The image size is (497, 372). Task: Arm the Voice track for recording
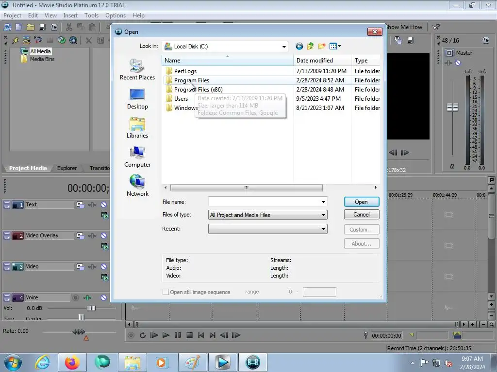click(x=75, y=298)
